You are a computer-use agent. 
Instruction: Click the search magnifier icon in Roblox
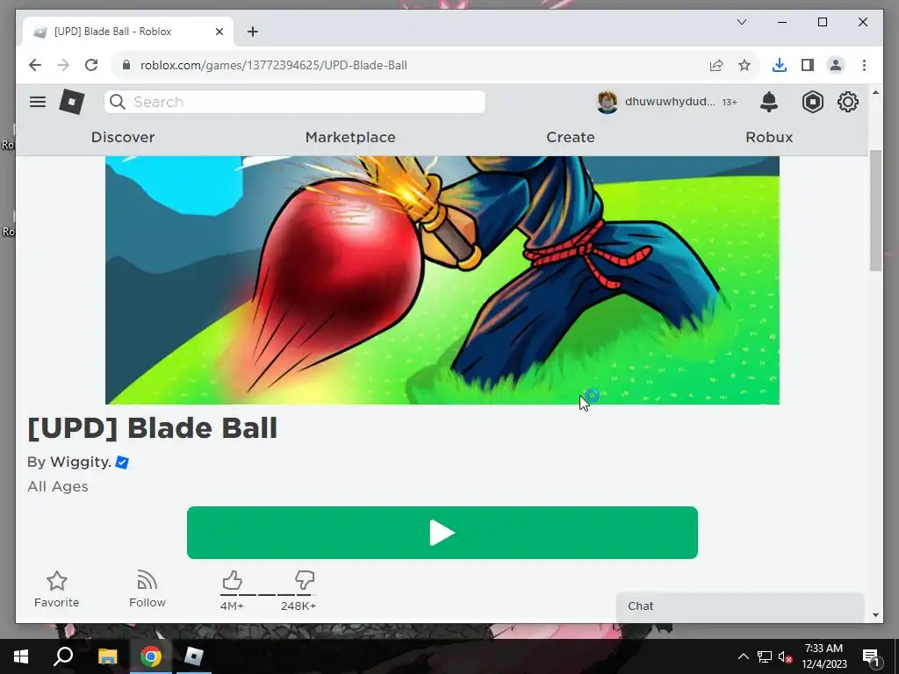click(118, 102)
